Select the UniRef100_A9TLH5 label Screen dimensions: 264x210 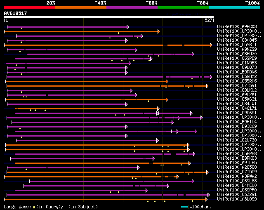point(237,163)
